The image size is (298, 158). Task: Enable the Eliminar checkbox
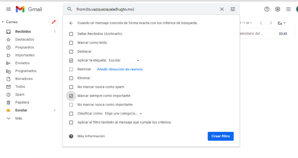click(71, 78)
